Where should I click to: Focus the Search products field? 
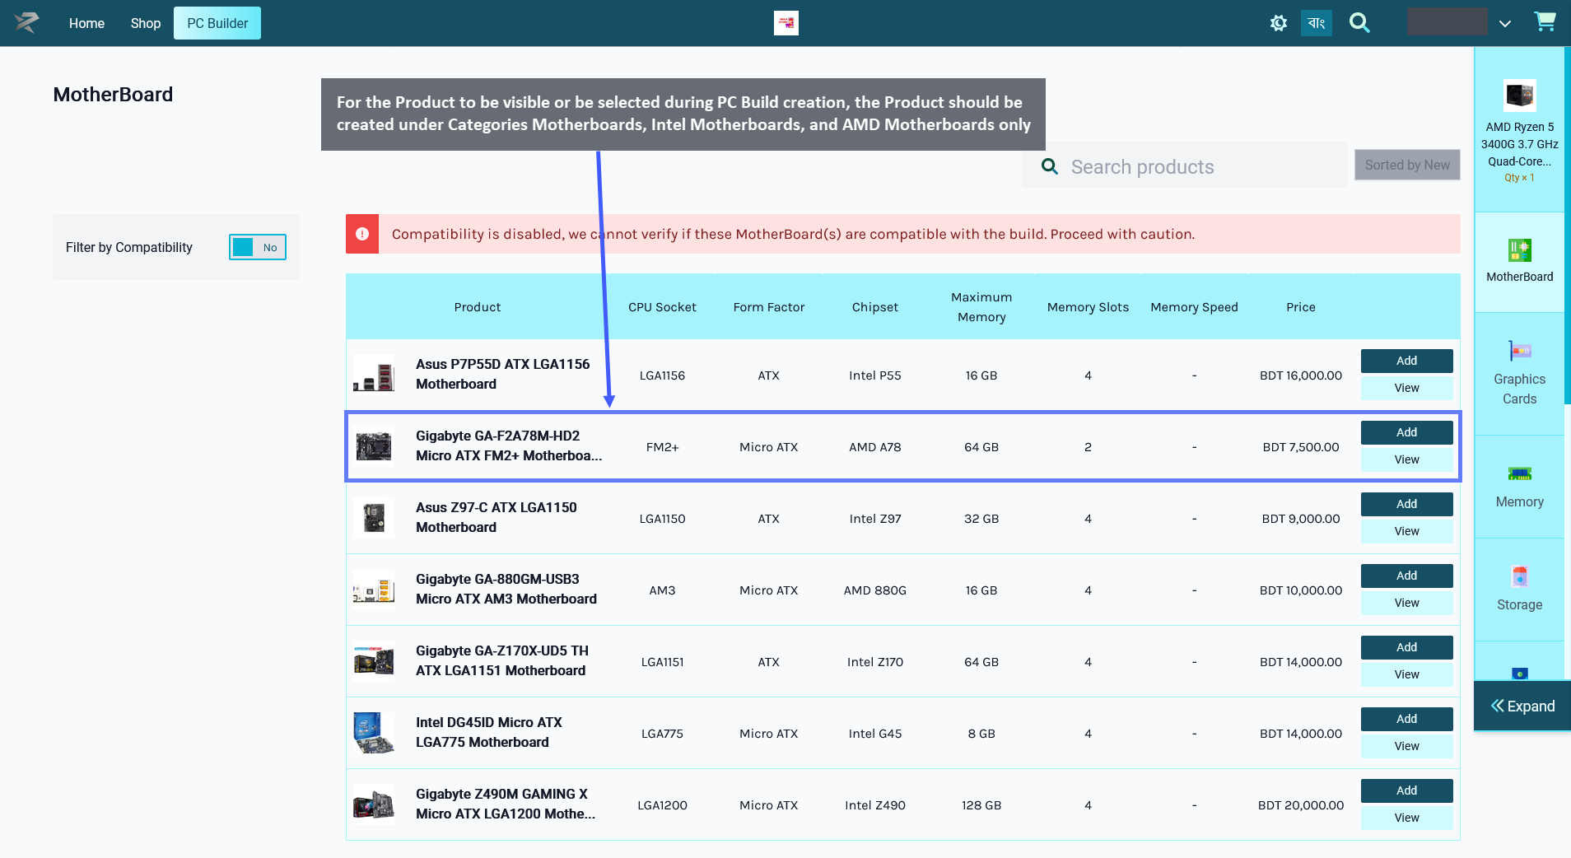(x=1184, y=166)
